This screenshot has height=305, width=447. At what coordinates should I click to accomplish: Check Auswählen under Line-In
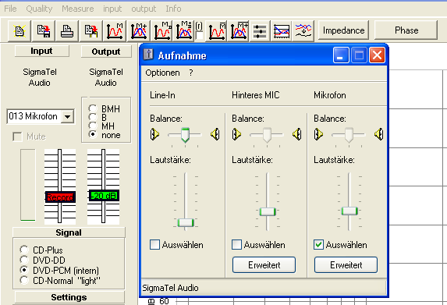154,245
